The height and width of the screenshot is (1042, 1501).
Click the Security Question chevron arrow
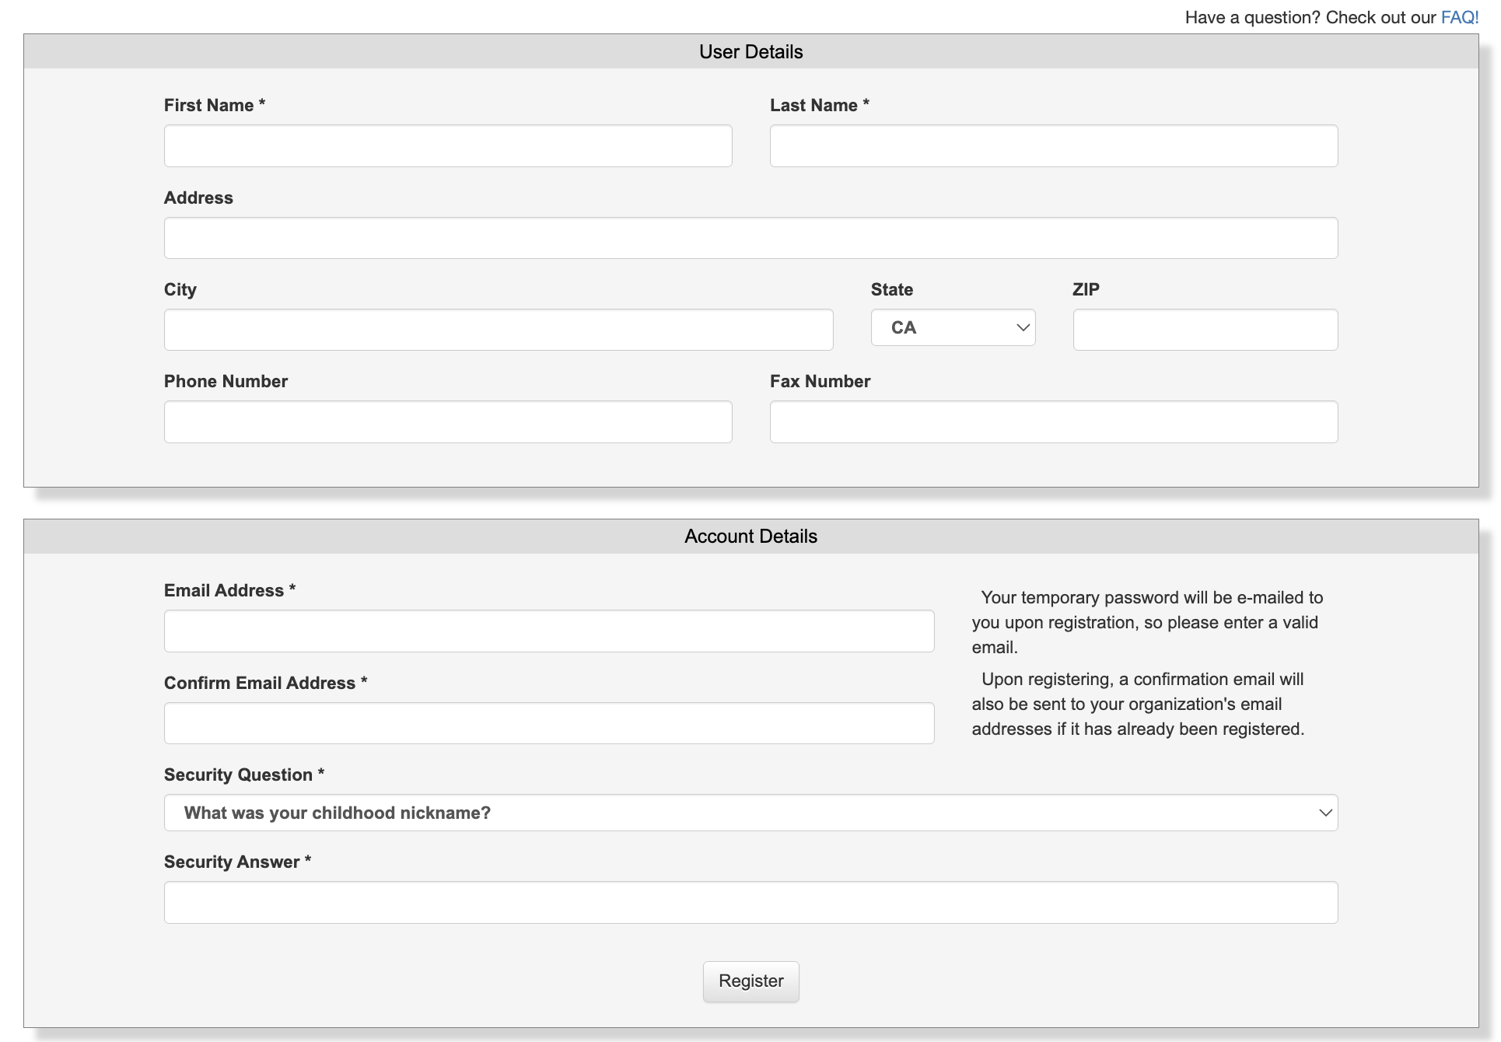pos(1325,813)
